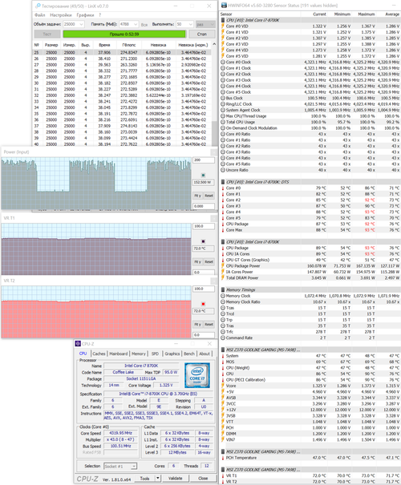The image size is (401, 485).
Task: Click Reset on the VR T2 graph
Action: [209, 324]
